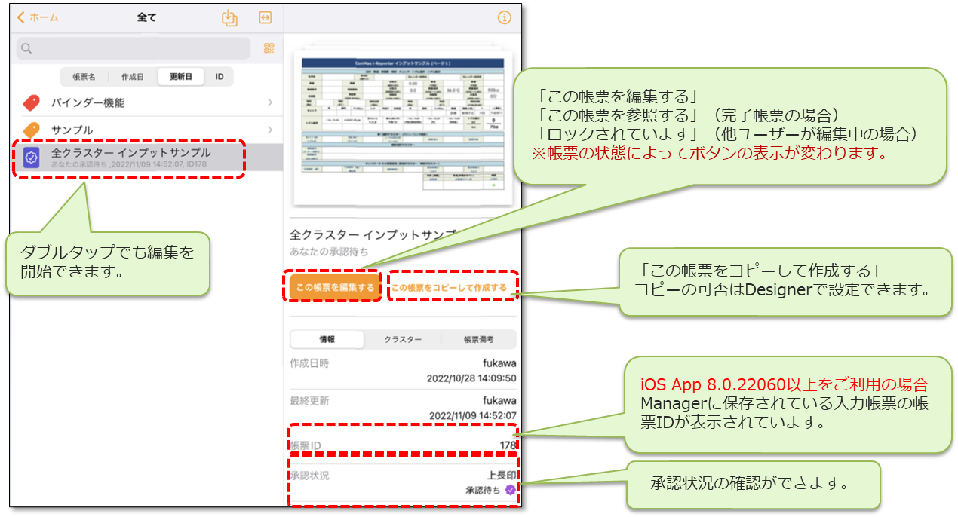Tap the QR code scanner icon
The image size is (958, 517).
click(269, 49)
